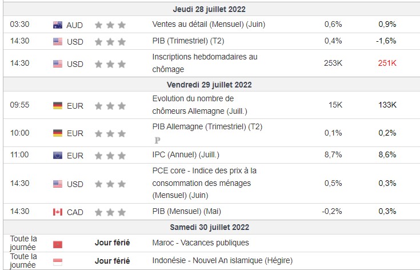This screenshot has width=420, height=270.
Task: Click the three-star rating in the AUD row
Action: point(110,25)
